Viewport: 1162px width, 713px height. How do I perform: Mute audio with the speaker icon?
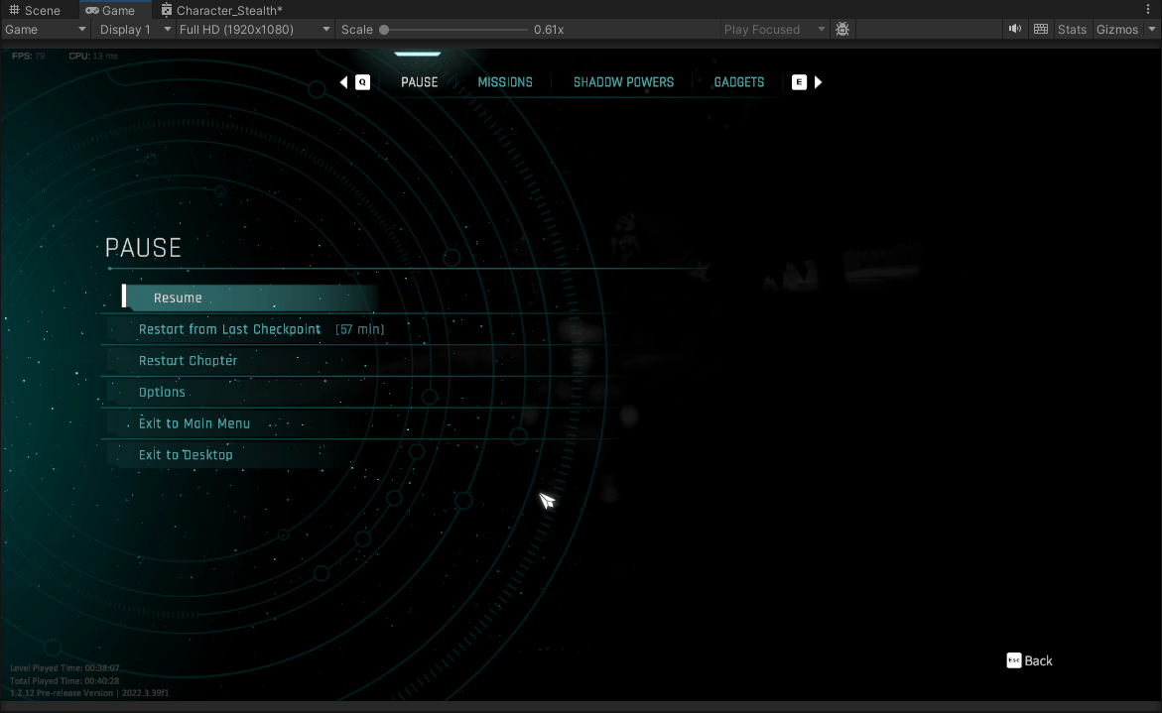pyautogui.click(x=1014, y=29)
